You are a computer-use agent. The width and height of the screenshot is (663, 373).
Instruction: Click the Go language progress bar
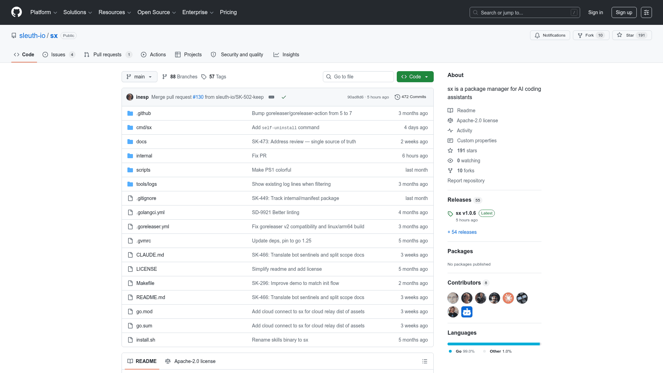click(x=493, y=344)
